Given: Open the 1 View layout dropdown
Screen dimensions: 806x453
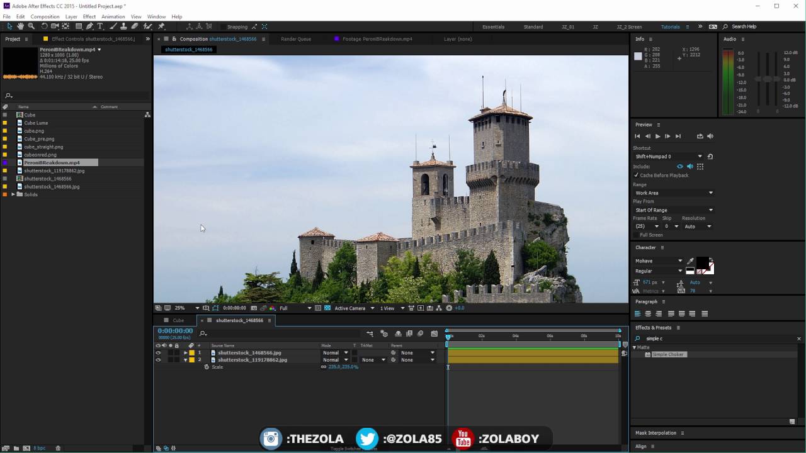Looking at the screenshot, I should (x=393, y=308).
